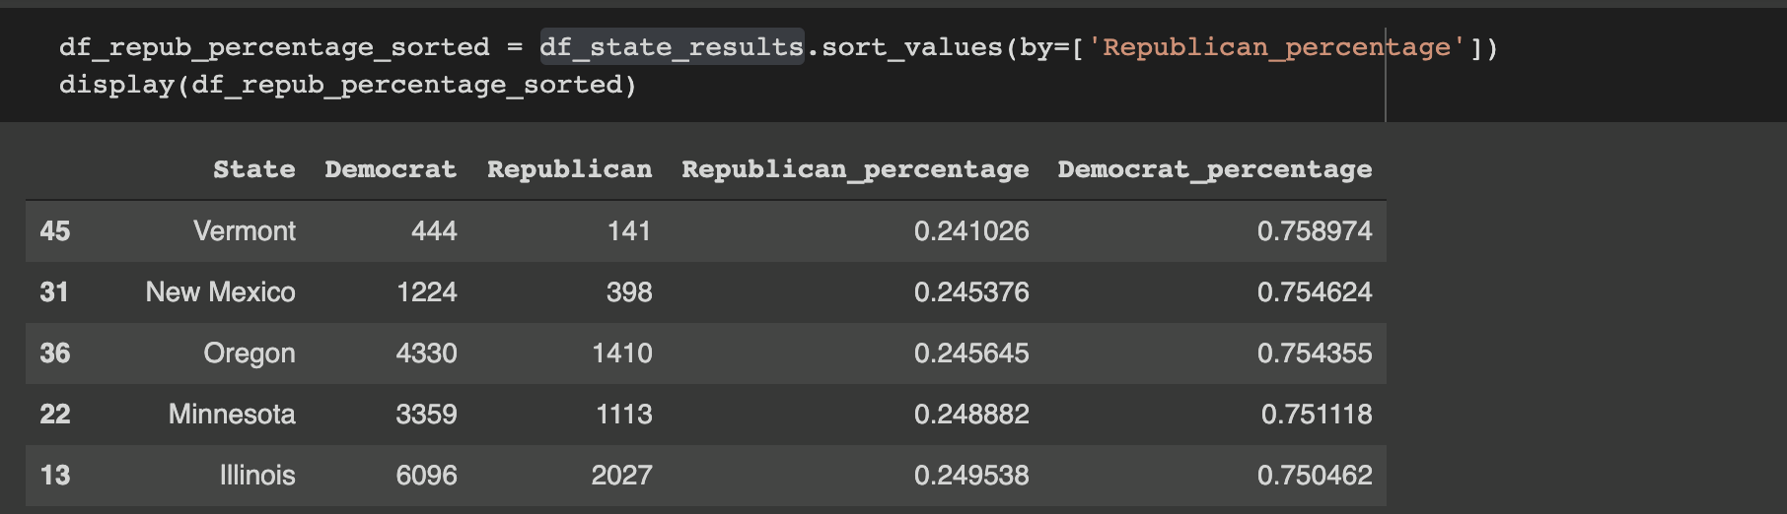The image size is (1787, 514).
Task: Click the Democrat_percentage column header
Action: click(x=1215, y=169)
